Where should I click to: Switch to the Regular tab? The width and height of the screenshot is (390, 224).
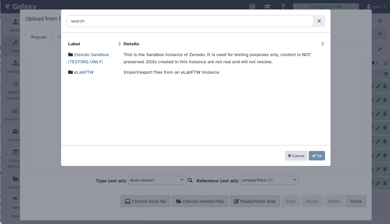point(39,37)
